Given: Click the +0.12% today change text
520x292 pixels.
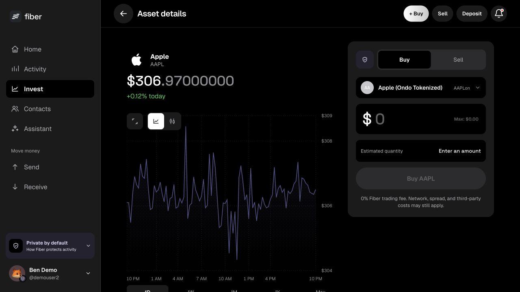Looking at the screenshot, I should tap(146, 96).
